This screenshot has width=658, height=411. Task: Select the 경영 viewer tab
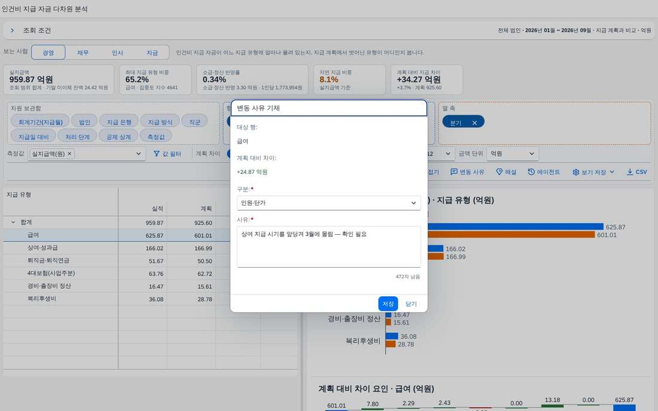pos(48,53)
